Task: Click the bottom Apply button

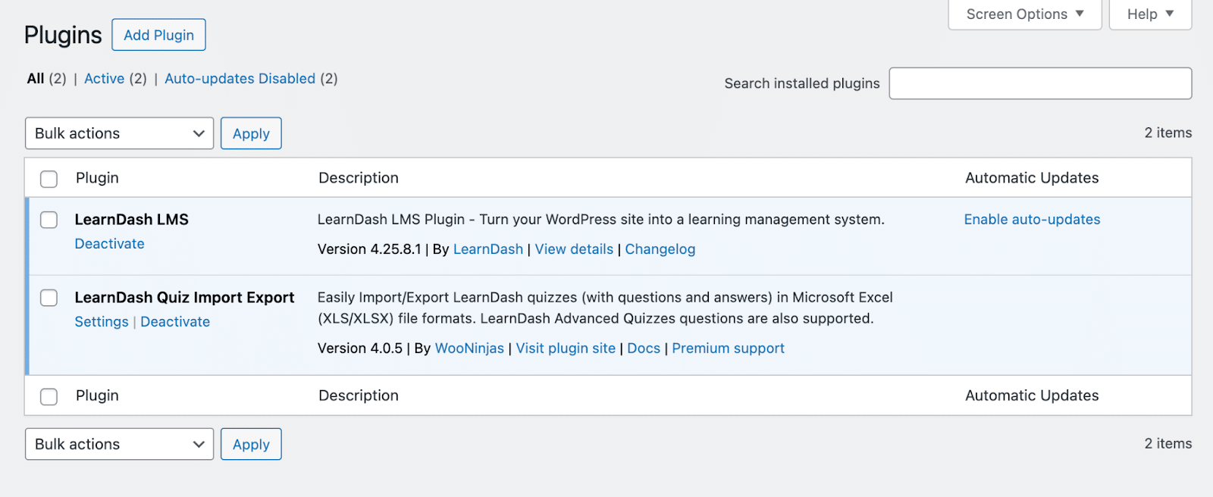Action: (x=251, y=444)
